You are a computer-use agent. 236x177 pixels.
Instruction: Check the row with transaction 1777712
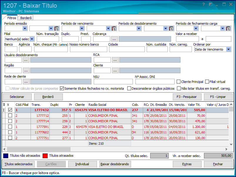(10, 116)
